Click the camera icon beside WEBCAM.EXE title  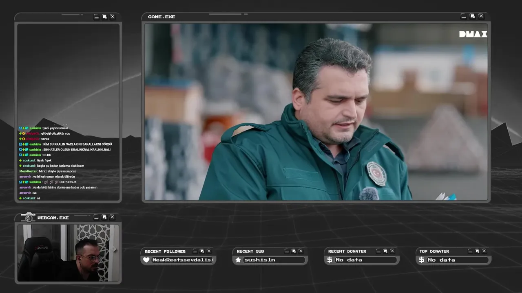tap(28, 217)
